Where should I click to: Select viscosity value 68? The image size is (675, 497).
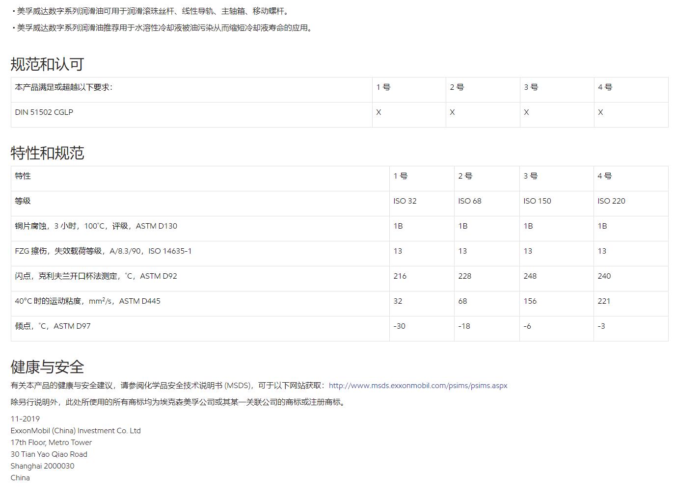pyautogui.click(x=462, y=301)
